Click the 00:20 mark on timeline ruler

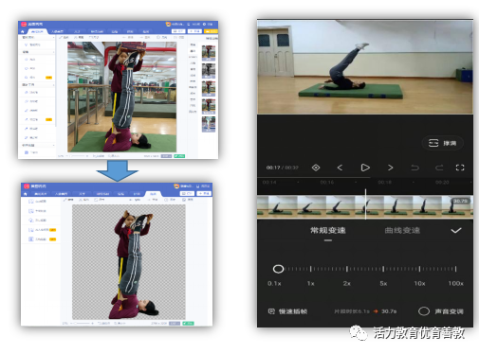(442, 183)
